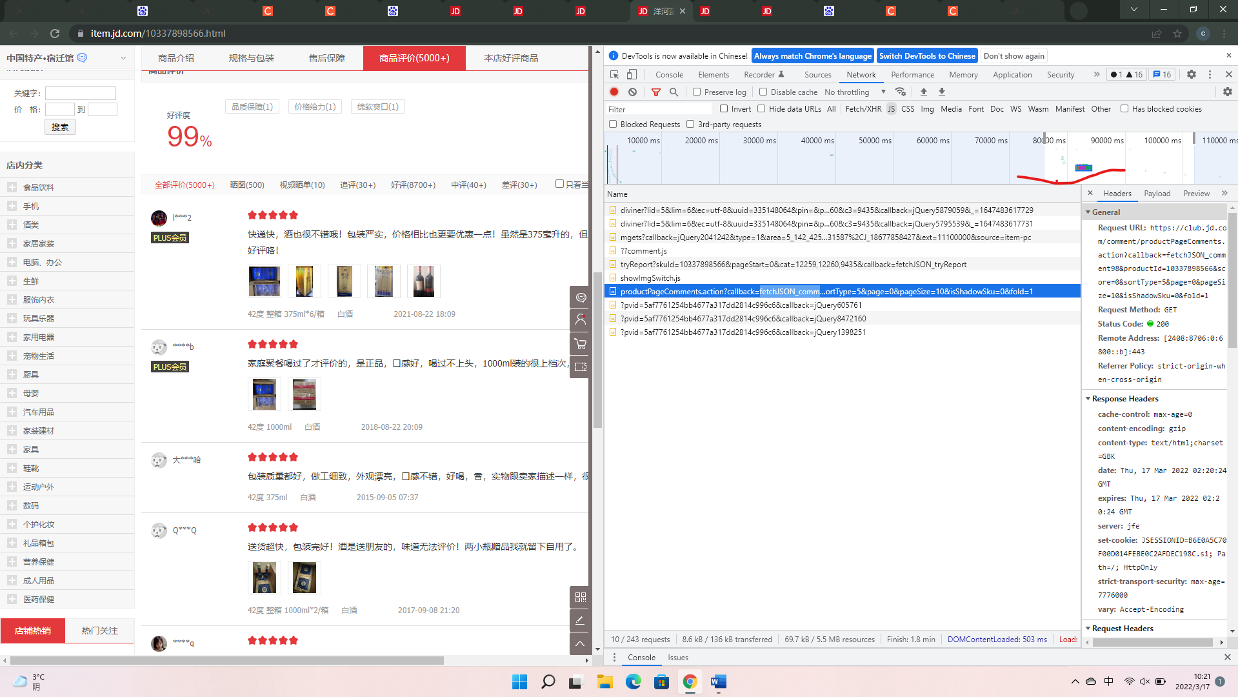Viewport: 1238px width, 697px height.
Task: Import HAR file upload icon
Action: [923, 92]
